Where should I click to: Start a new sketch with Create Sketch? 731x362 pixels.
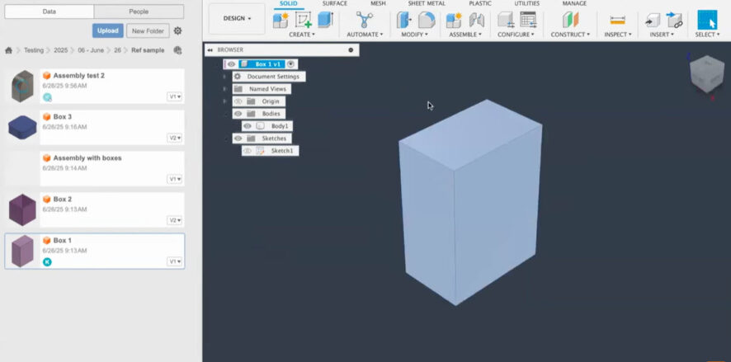coord(304,20)
